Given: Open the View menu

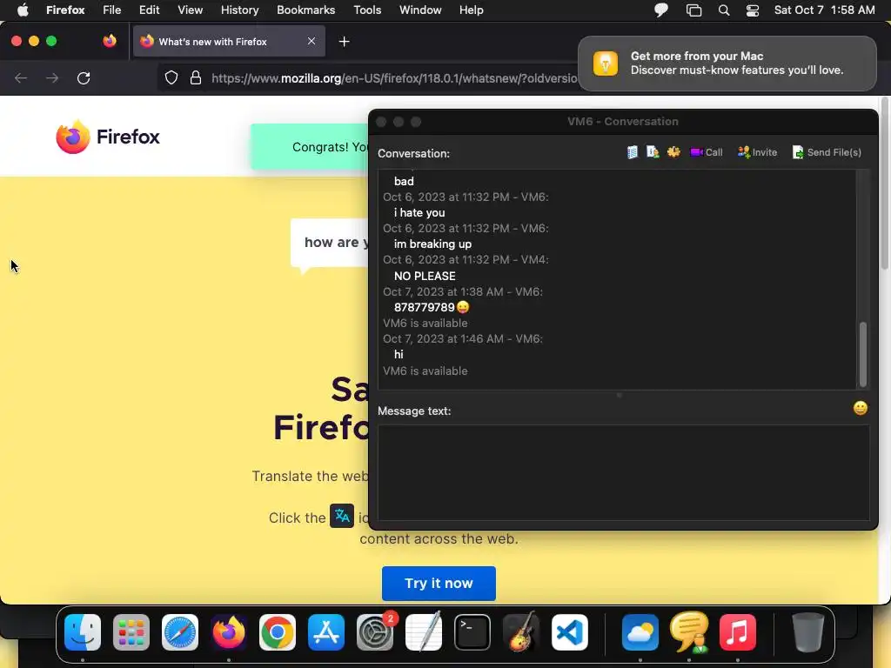Looking at the screenshot, I should tap(190, 10).
